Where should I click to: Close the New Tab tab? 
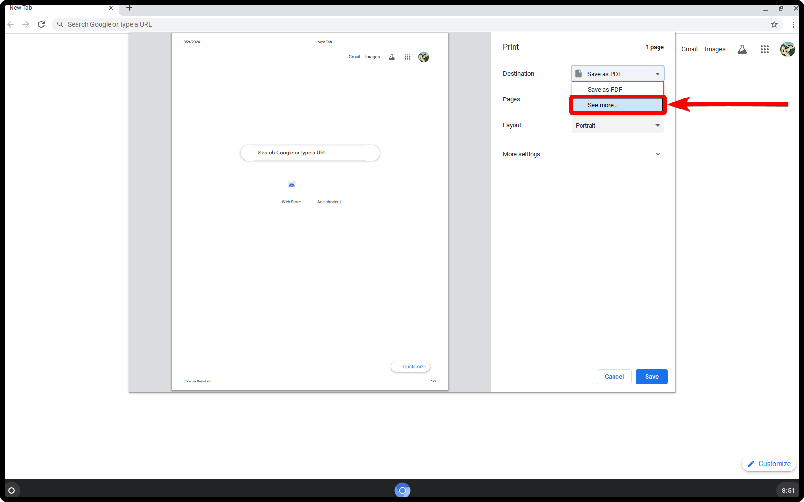point(111,8)
